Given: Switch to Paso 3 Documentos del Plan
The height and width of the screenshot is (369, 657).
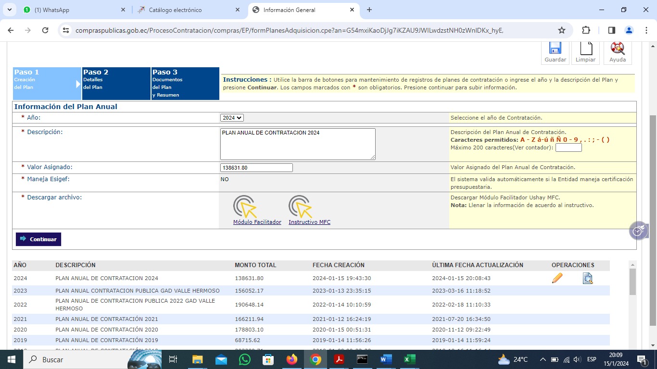Looking at the screenshot, I should coord(185,84).
